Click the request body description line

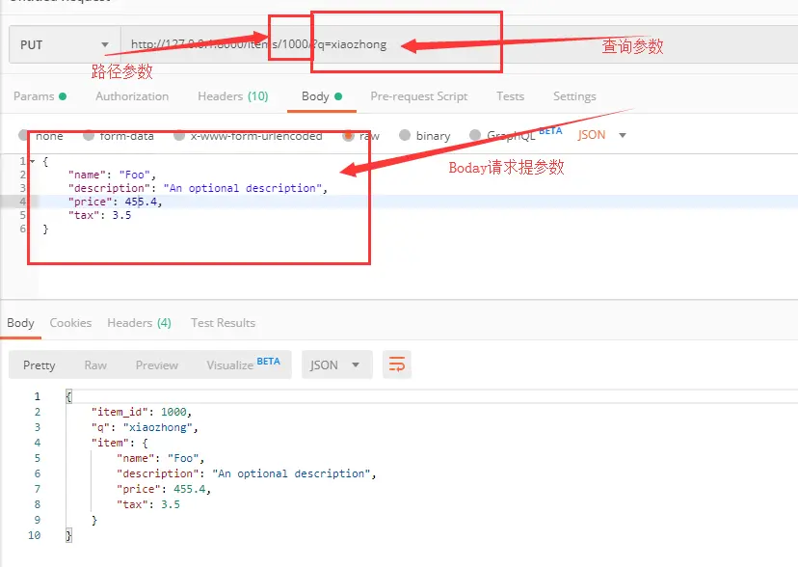(198, 188)
